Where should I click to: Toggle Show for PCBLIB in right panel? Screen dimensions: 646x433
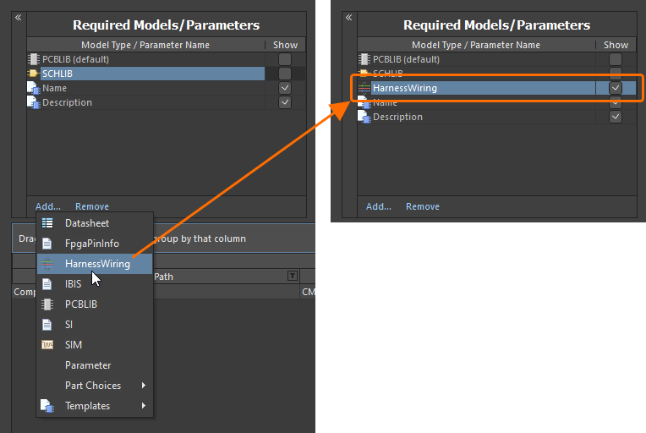tap(616, 59)
